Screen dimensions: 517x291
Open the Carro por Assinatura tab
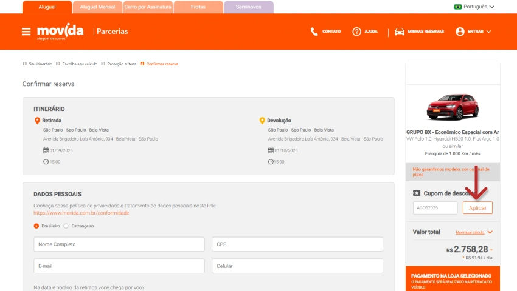pos(148,7)
